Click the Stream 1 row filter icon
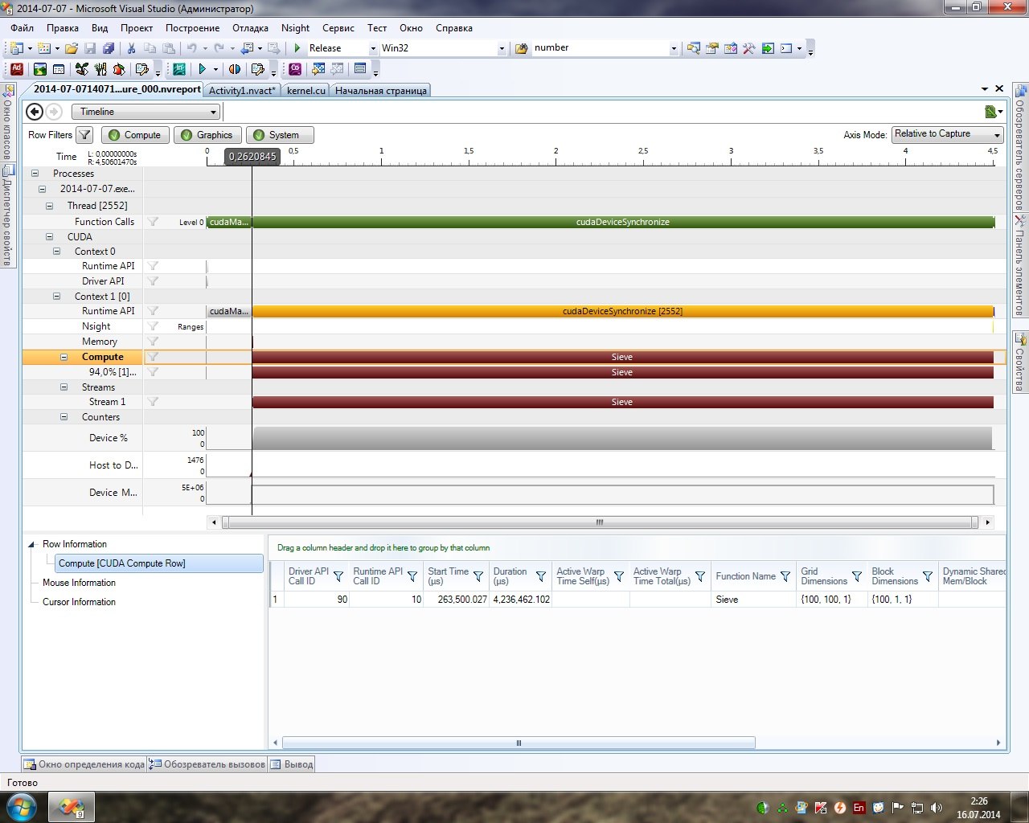 click(153, 402)
